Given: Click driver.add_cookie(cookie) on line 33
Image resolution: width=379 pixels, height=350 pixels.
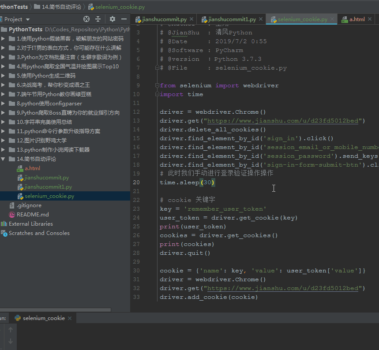Looking at the screenshot, I should (x=209, y=297).
